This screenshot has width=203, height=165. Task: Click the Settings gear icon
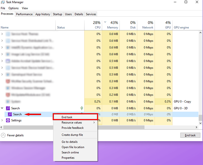click(x=8, y=120)
